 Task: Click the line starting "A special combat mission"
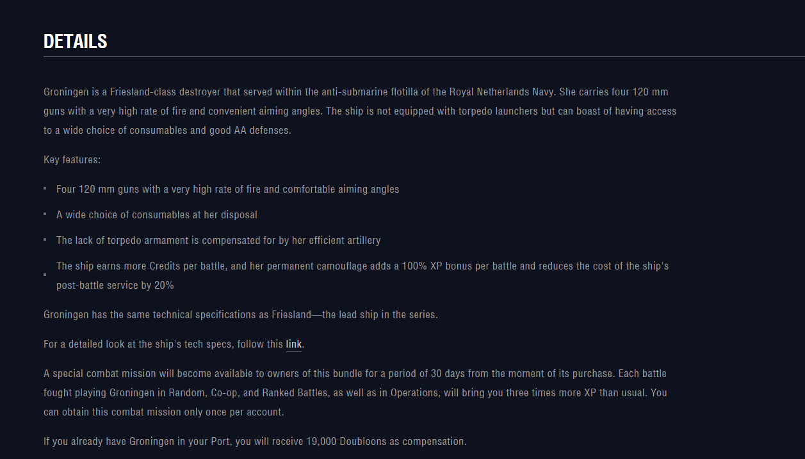[x=355, y=373]
